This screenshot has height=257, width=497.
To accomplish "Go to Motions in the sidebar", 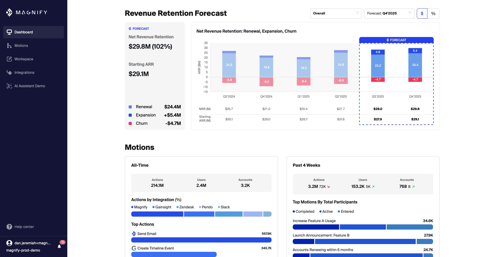I will [x=21, y=46].
